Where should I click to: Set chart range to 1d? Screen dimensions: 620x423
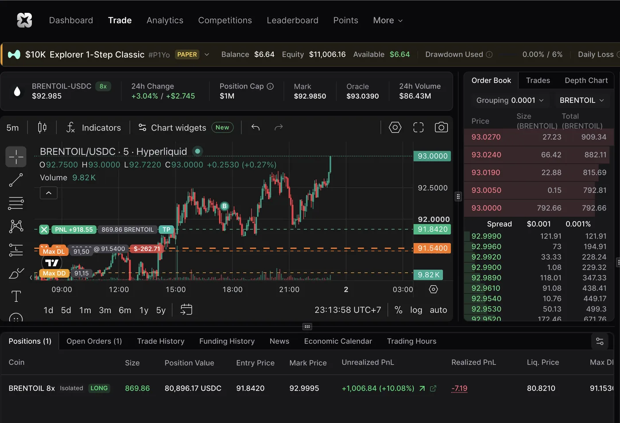coord(48,310)
